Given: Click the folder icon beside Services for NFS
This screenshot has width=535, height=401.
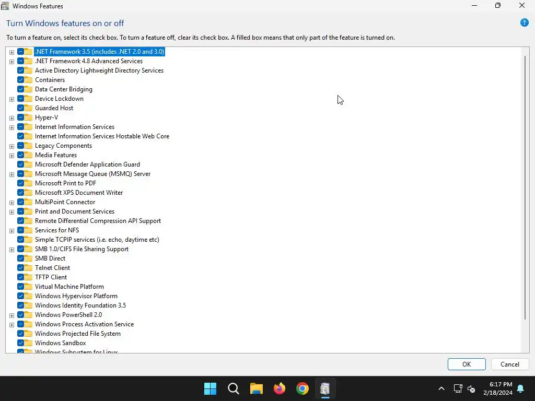Looking at the screenshot, I should click(x=28, y=230).
